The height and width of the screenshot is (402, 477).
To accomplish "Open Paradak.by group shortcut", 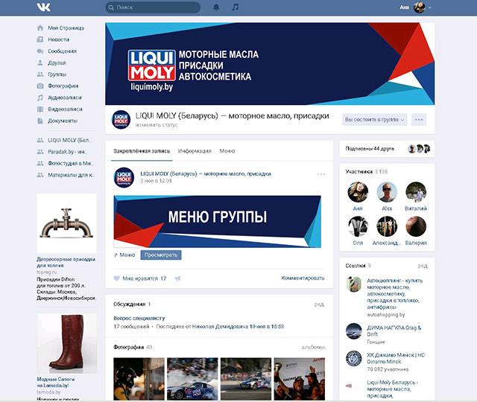I will (67, 152).
